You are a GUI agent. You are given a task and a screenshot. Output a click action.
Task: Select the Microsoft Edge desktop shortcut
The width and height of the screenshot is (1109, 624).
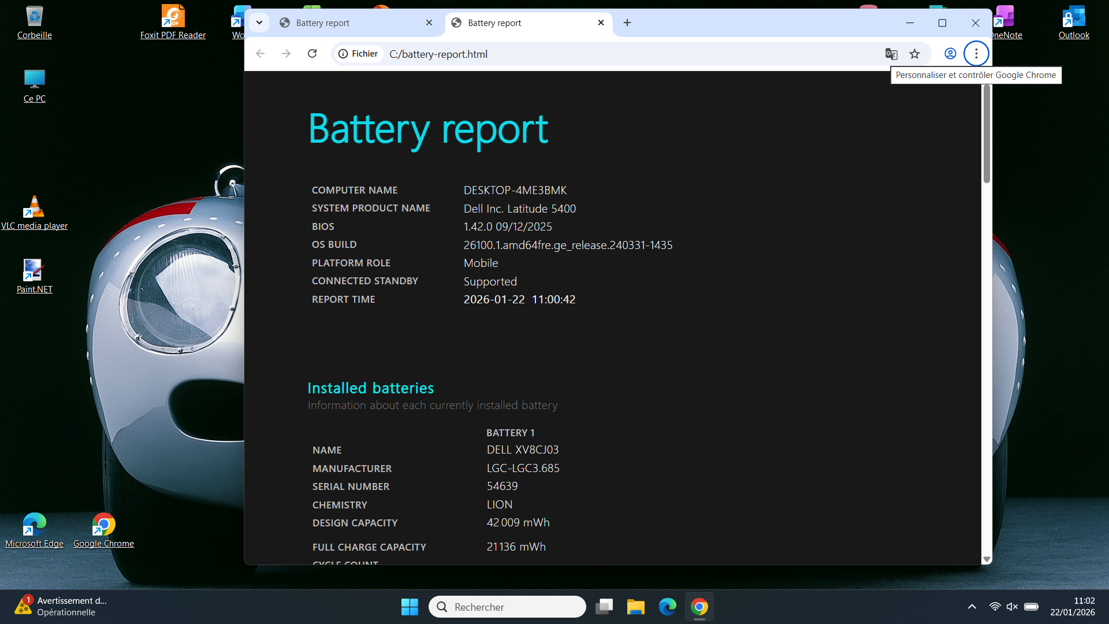tap(34, 531)
